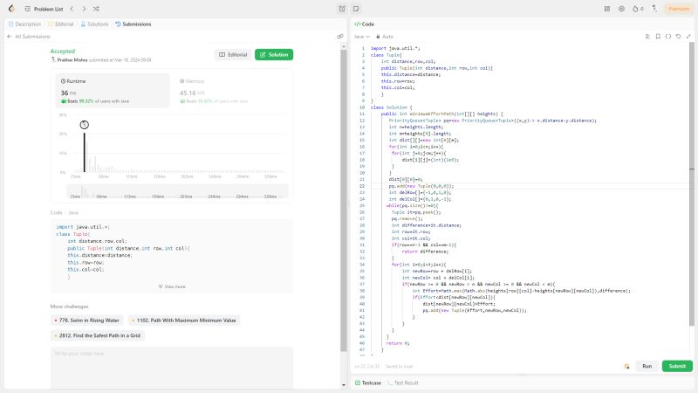698x393 pixels.
Task: Go to previous problem arrow
Action: coord(72,9)
